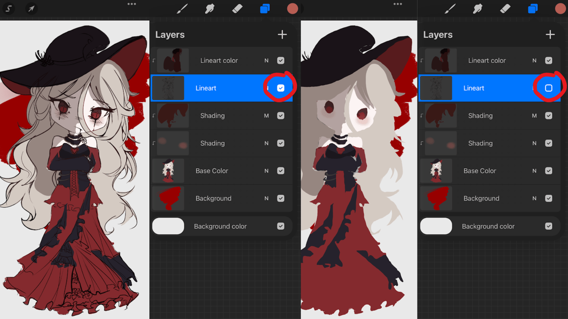Select the Brush tool in left screenshot
Screen dimensions: 568x319
pyautogui.click(x=182, y=8)
